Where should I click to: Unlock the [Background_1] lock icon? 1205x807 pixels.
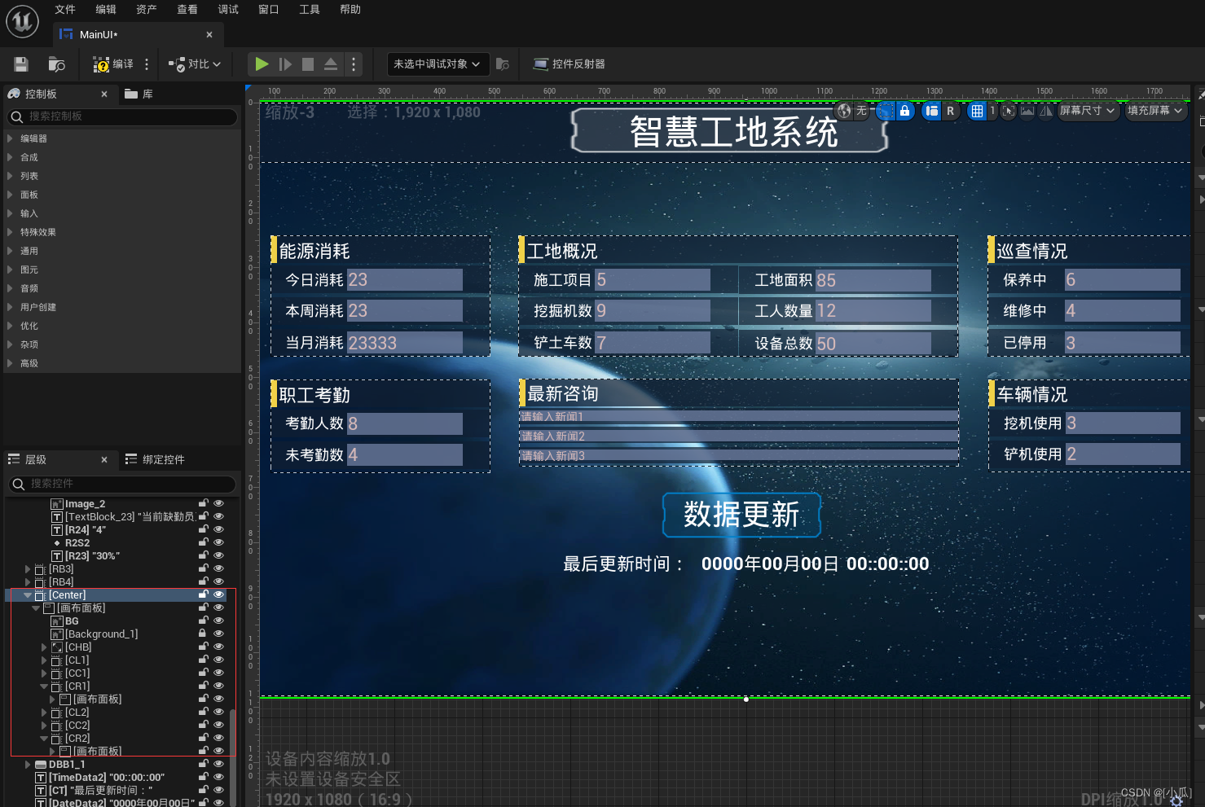point(203,633)
